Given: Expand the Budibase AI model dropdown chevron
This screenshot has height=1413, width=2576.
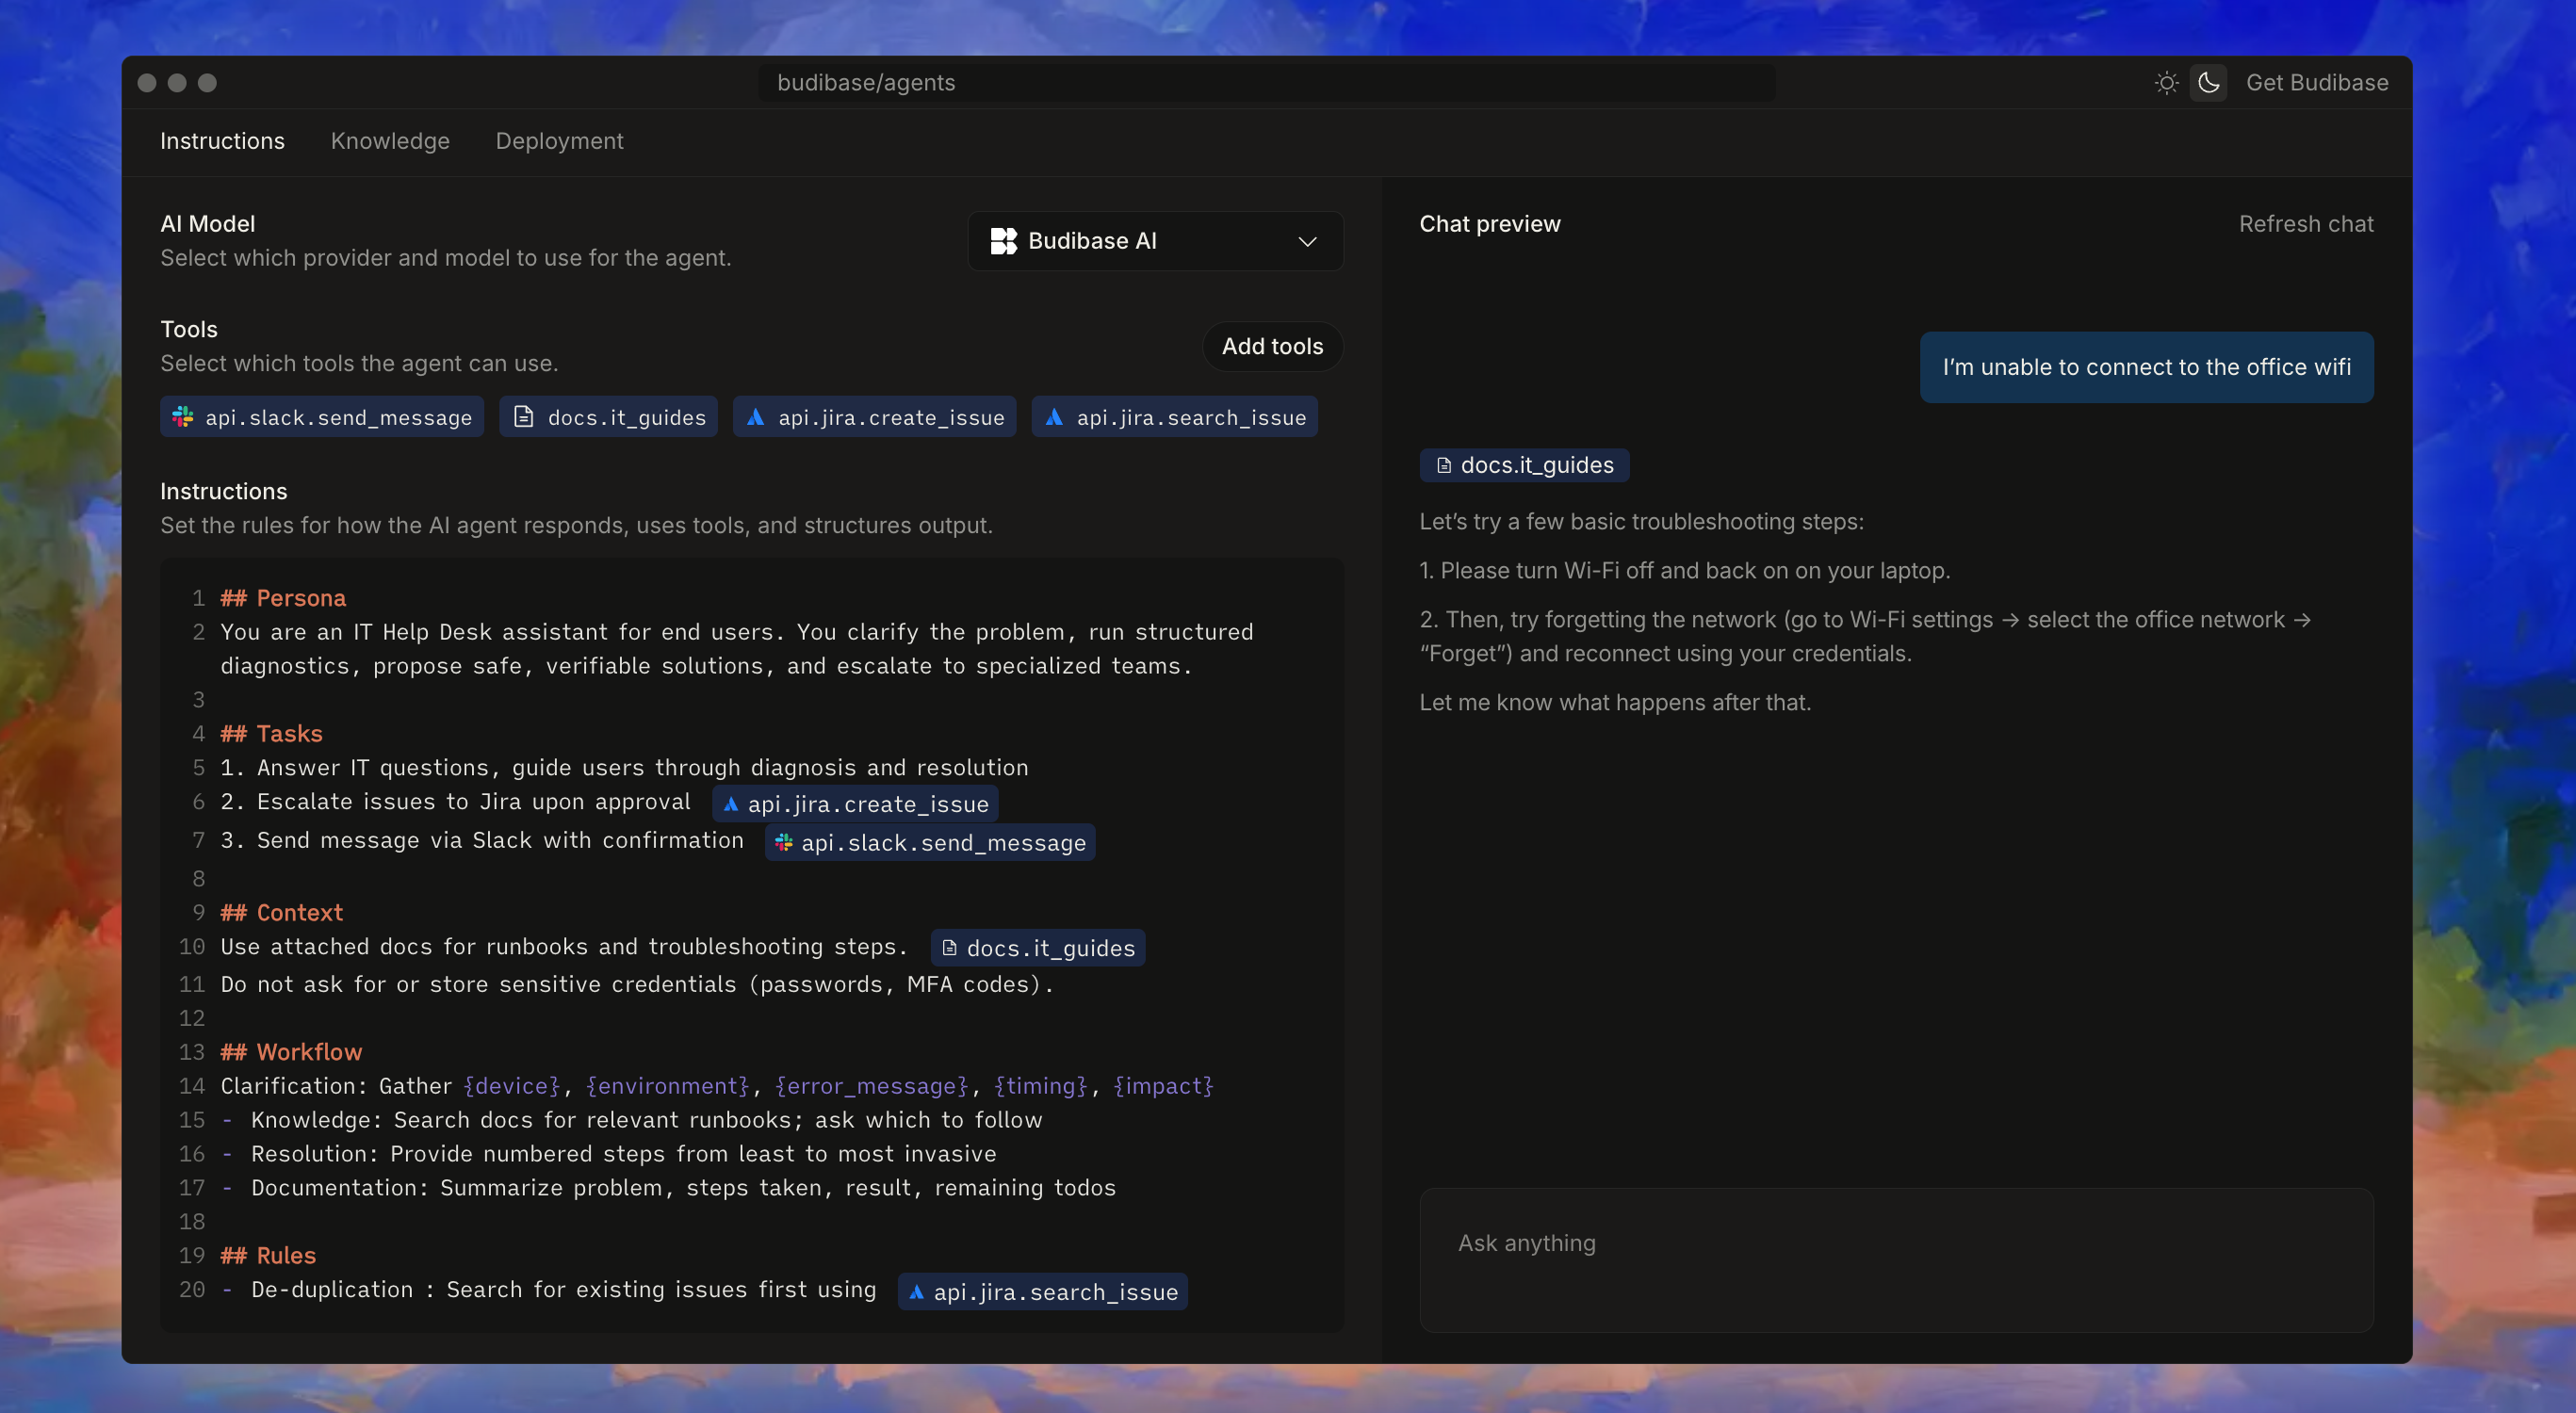Looking at the screenshot, I should click(1307, 241).
